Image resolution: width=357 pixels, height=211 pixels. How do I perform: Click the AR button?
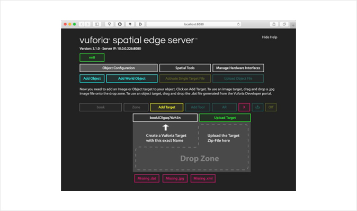pos(224,107)
